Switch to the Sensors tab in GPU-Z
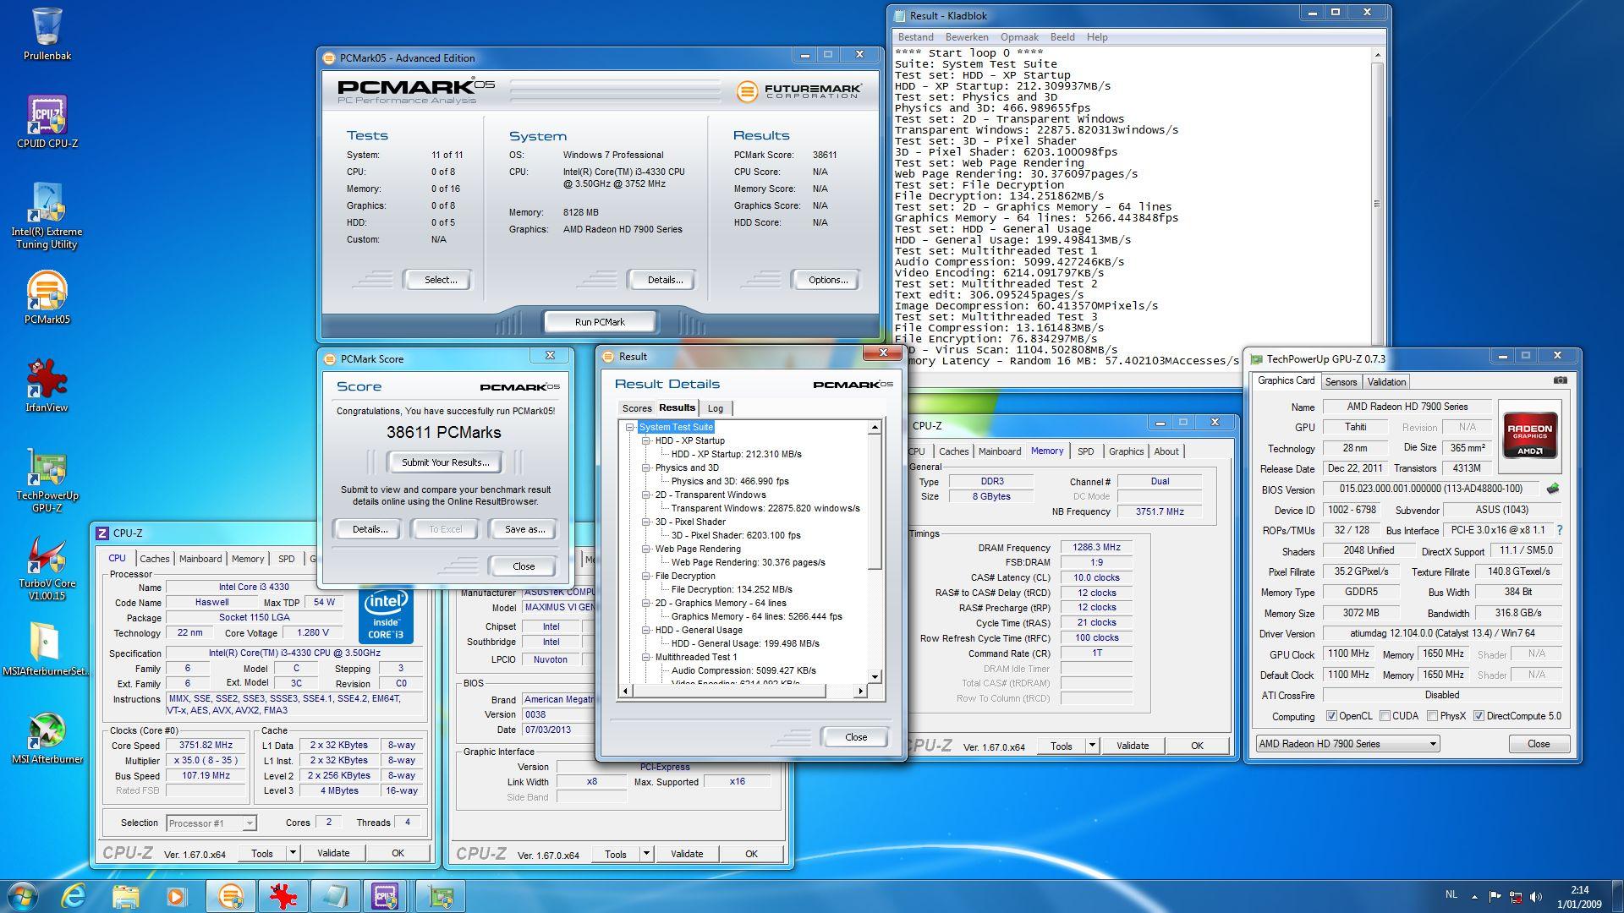 coord(1341,382)
